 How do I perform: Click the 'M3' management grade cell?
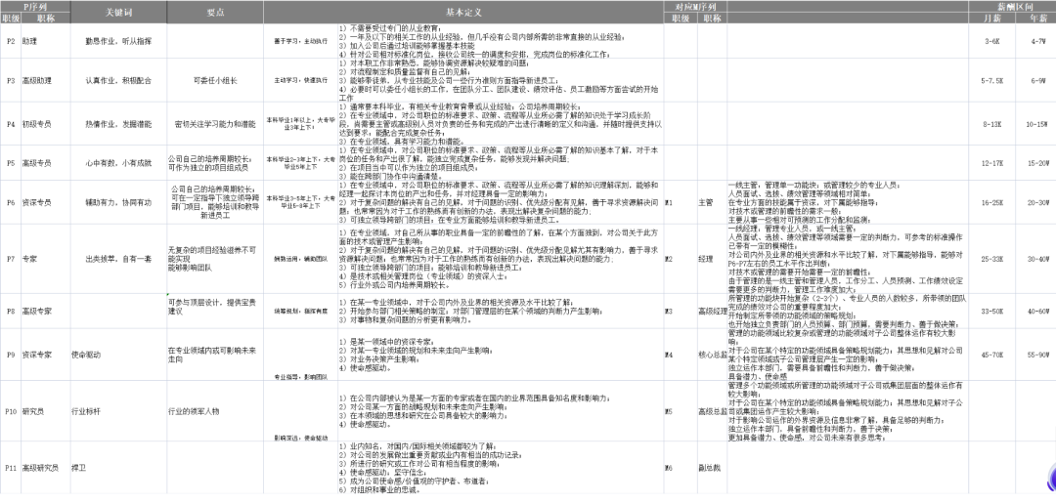click(x=681, y=311)
